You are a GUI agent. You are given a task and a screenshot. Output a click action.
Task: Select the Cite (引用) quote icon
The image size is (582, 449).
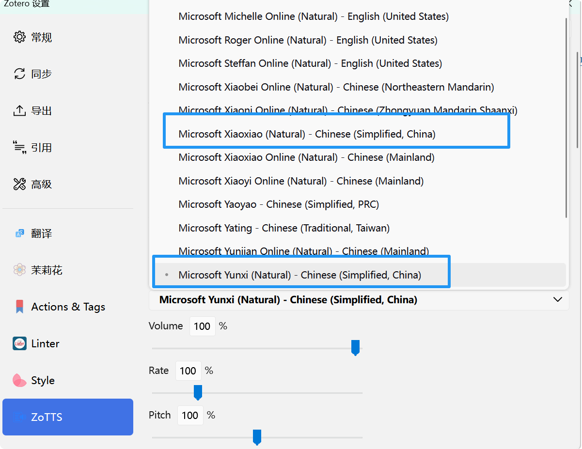point(19,148)
